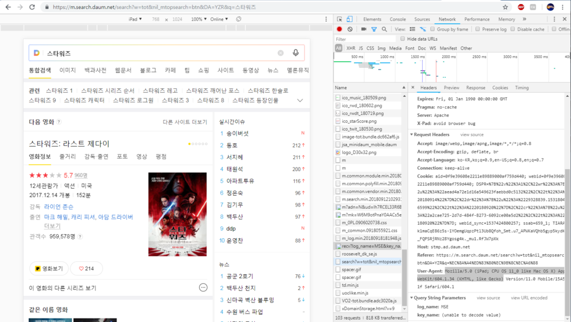571x322 pixels.
Task: Open the Star Wars movie poster
Action: (177, 214)
